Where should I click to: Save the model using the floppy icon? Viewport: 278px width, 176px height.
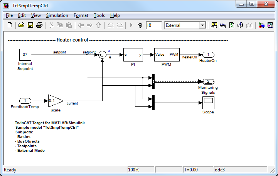[30, 25]
